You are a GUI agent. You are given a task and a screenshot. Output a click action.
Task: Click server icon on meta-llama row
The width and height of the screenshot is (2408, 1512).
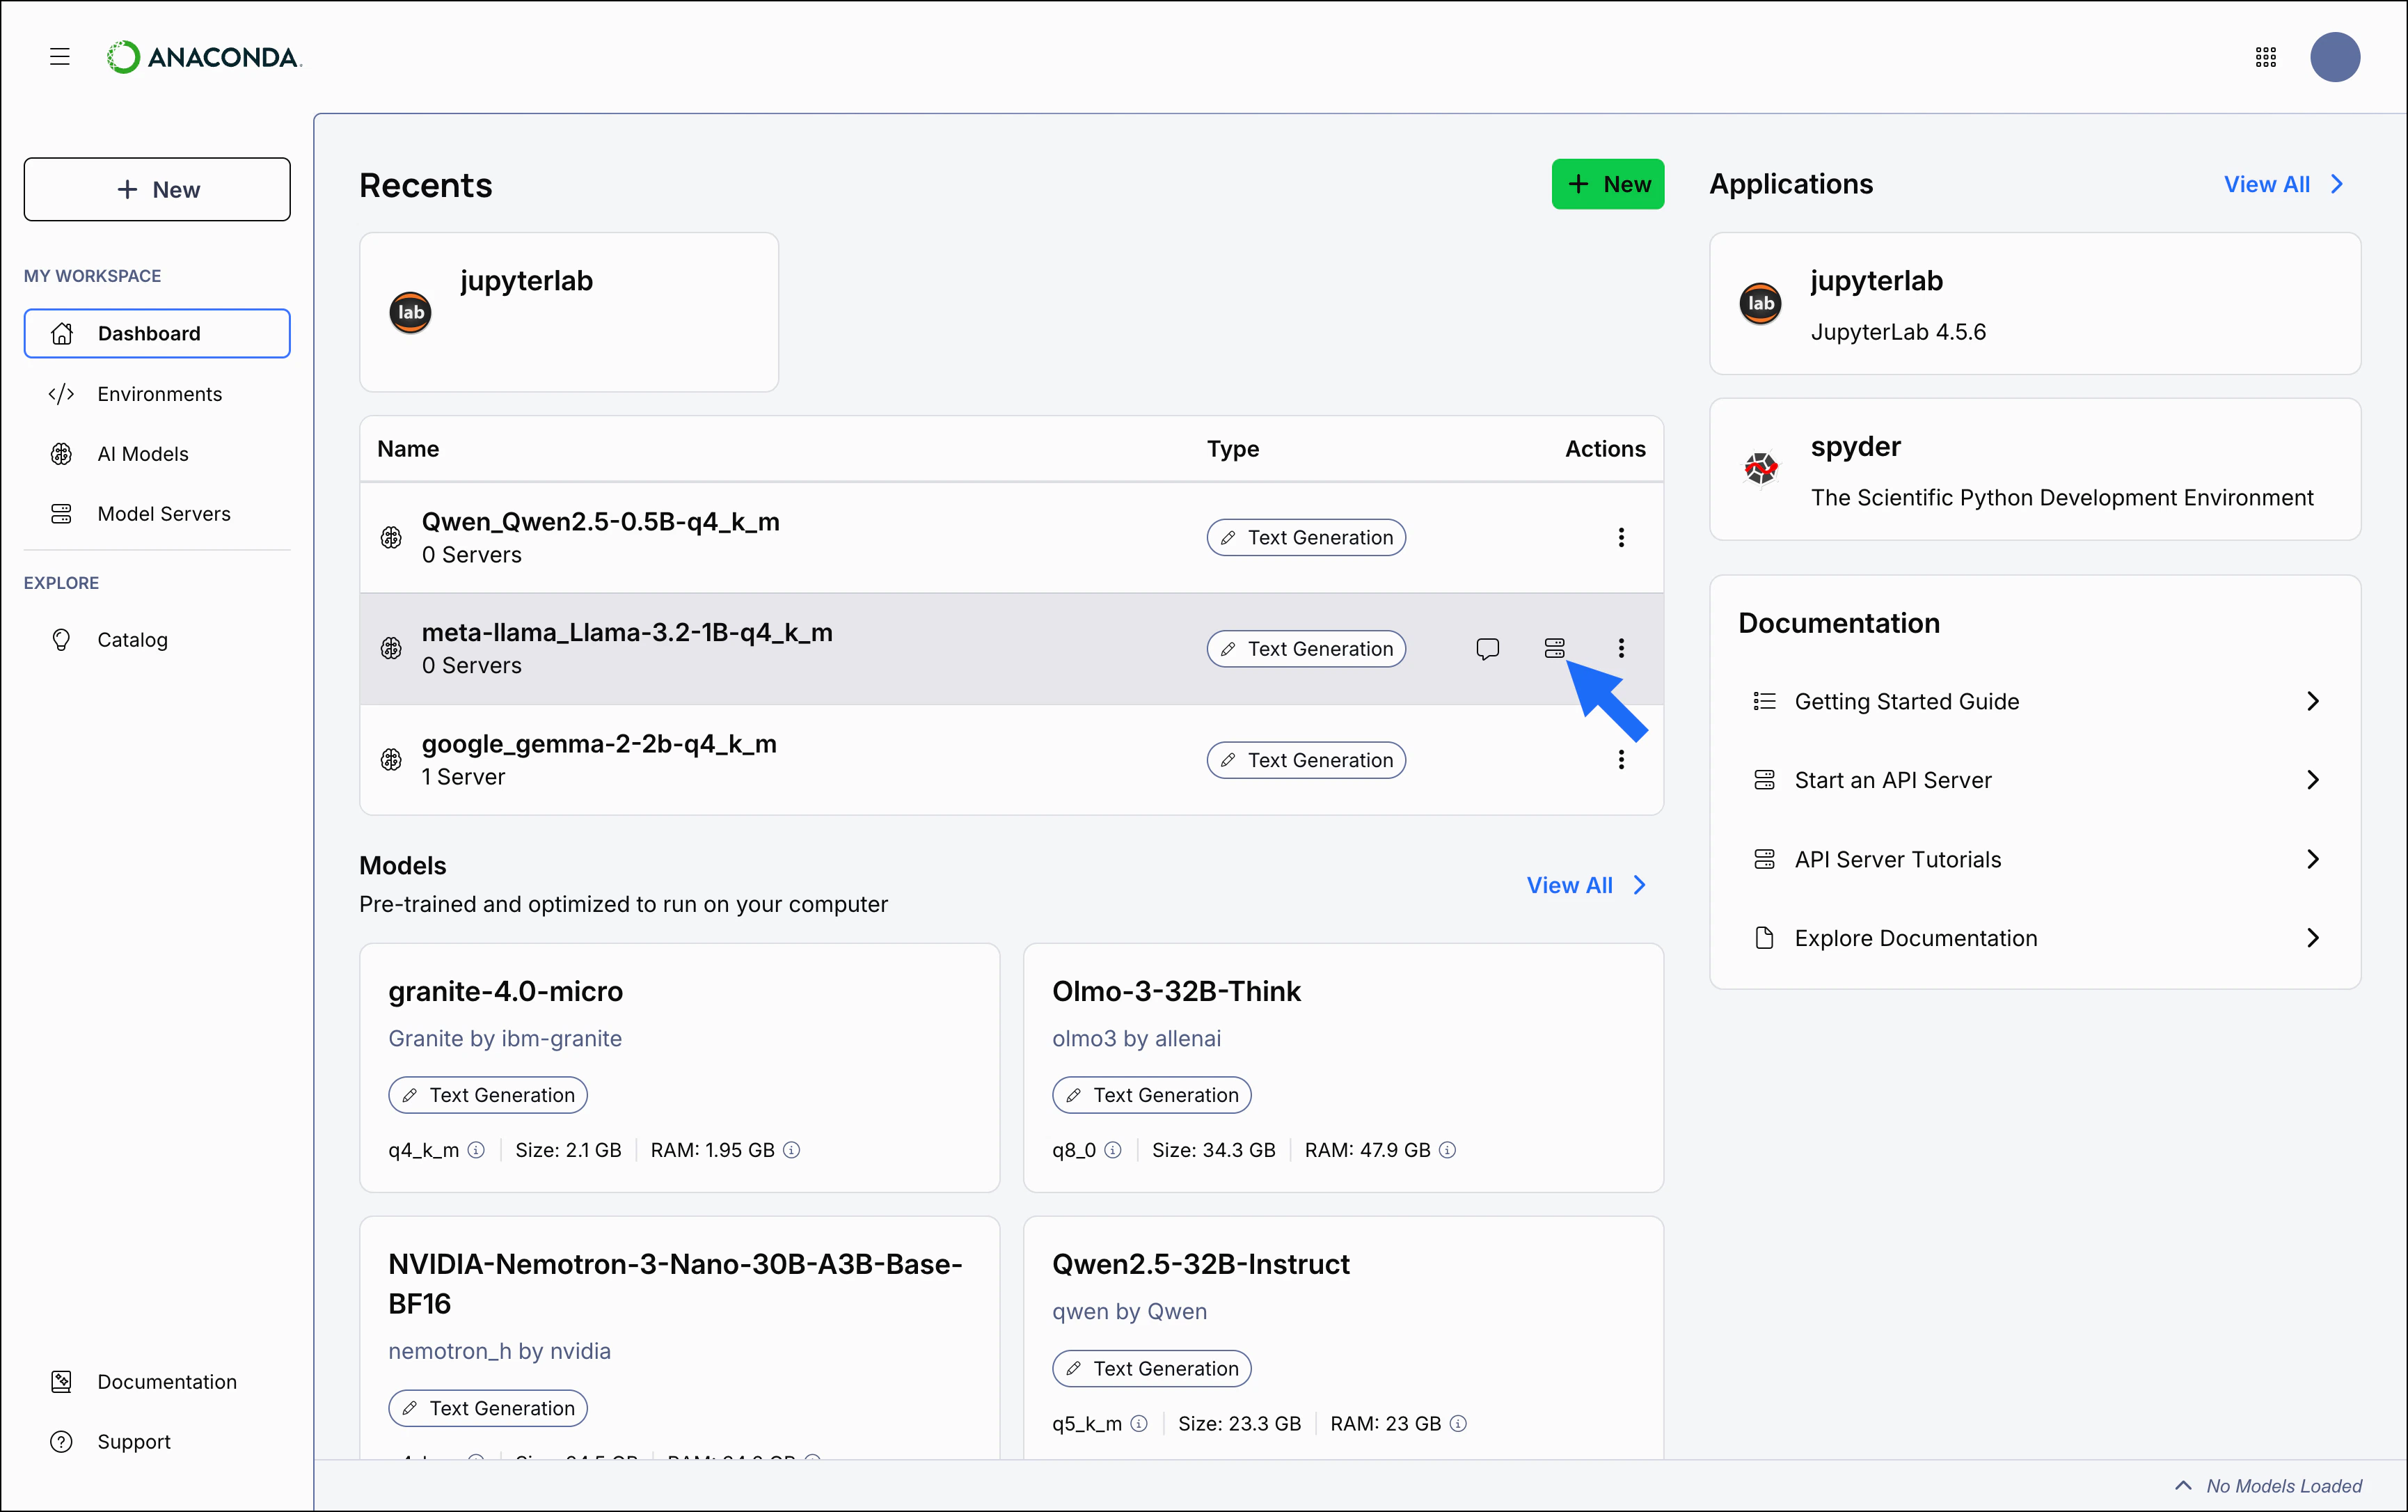[1553, 648]
